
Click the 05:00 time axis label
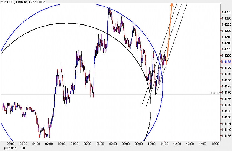[x=87, y=144]
